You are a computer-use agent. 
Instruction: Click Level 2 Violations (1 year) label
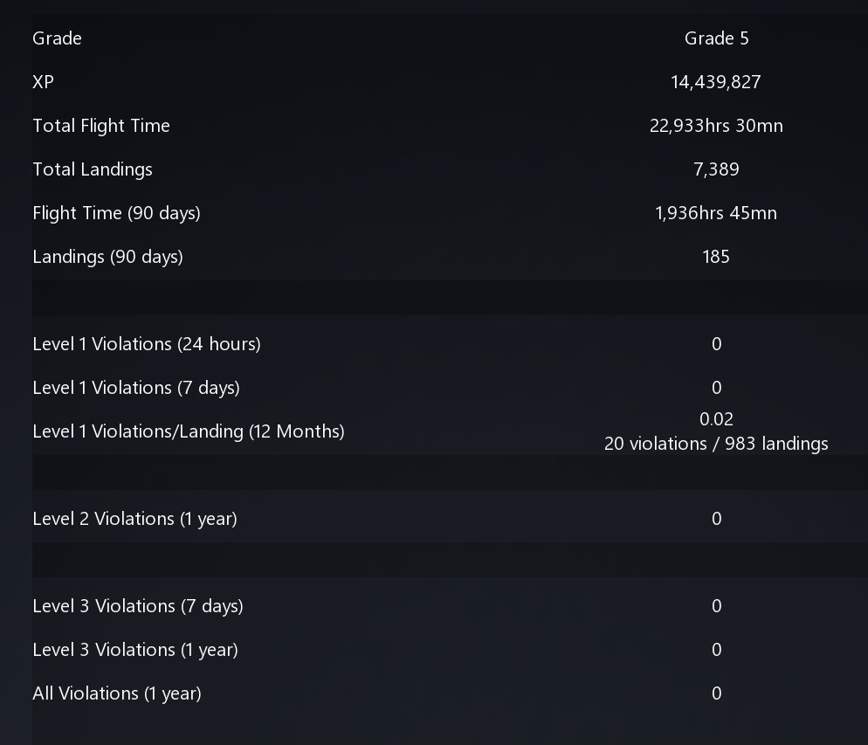coord(134,519)
